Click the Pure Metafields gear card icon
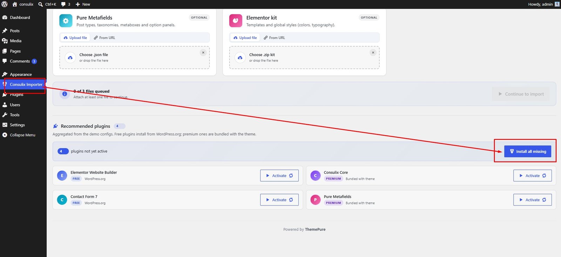Viewport: 561px width, 257px height. 66,21
